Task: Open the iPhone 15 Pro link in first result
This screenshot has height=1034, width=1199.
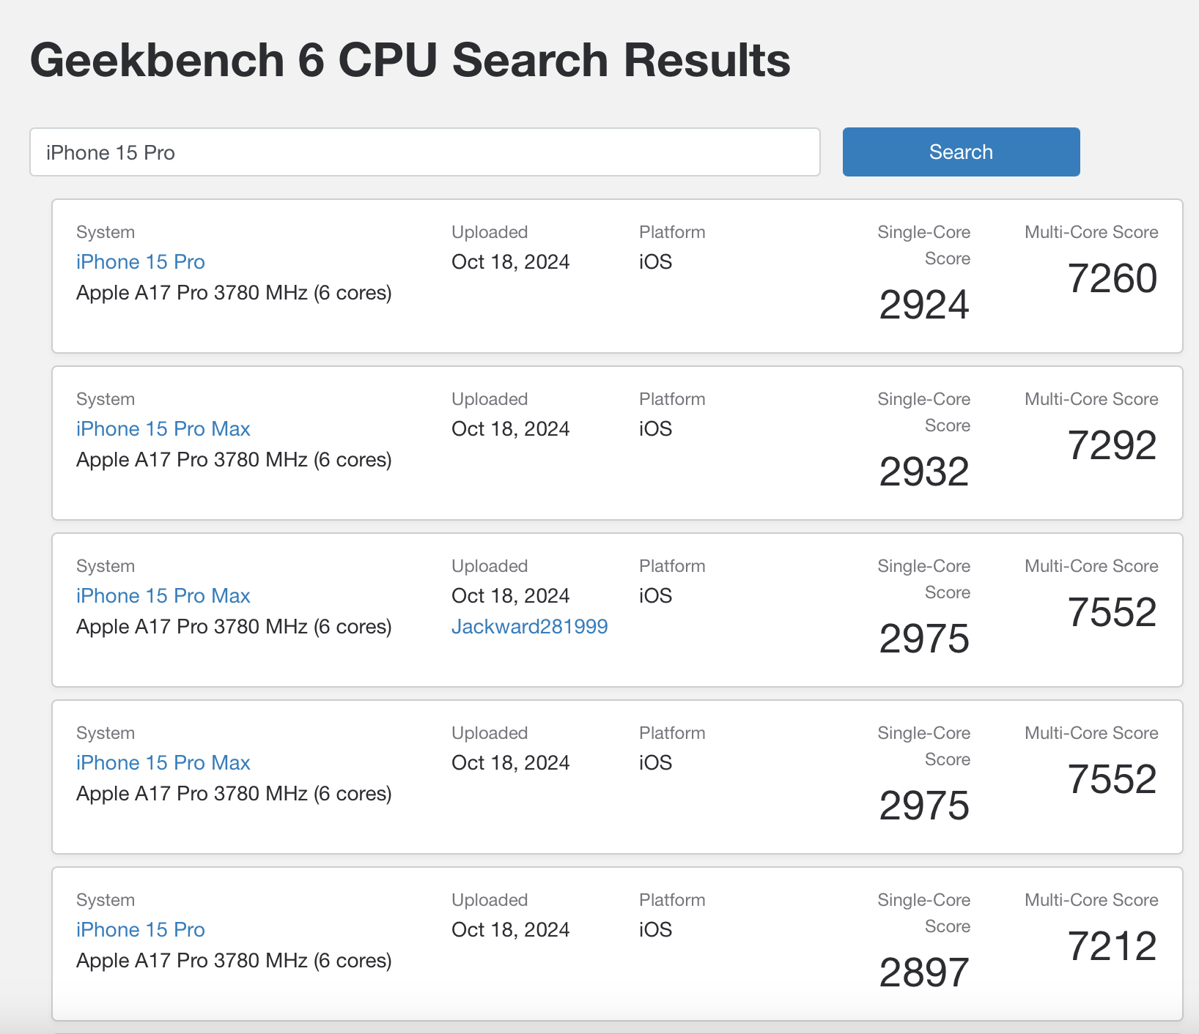Action: pos(140,261)
